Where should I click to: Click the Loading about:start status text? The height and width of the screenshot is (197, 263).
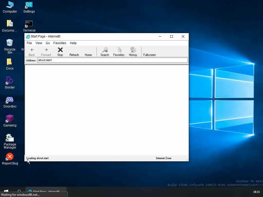pyautogui.click(x=37, y=158)
